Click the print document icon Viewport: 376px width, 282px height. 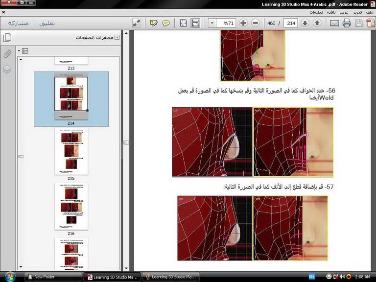(347, 23)
